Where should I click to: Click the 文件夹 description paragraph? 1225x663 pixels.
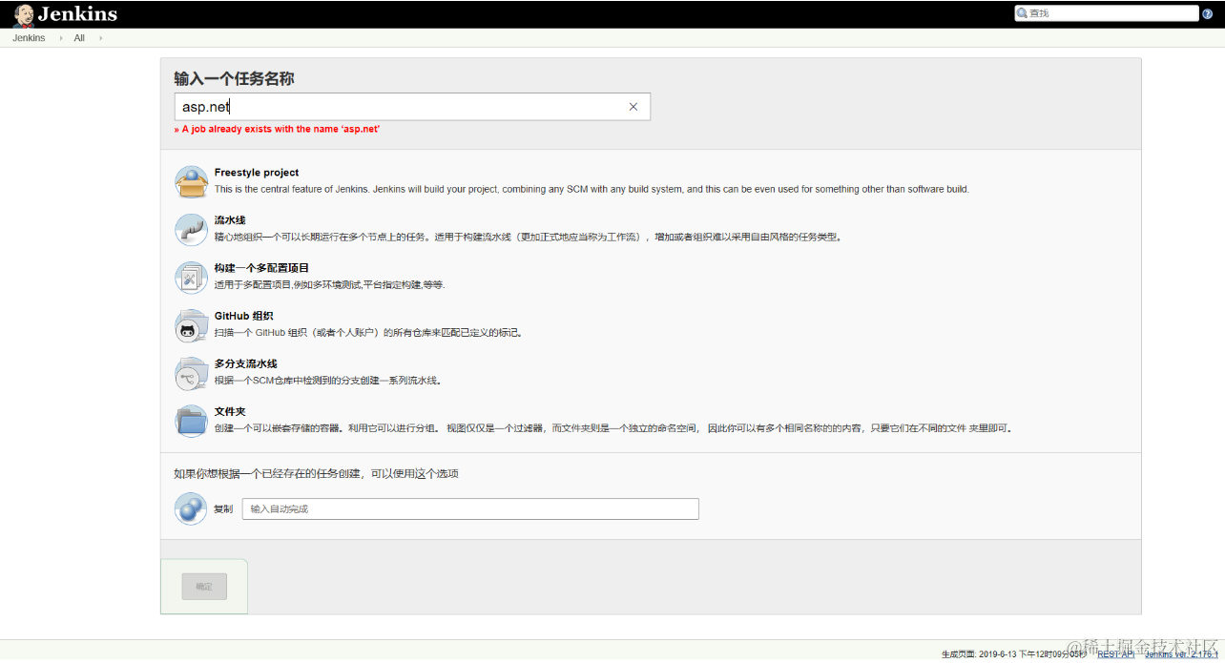tap(612, 427)
